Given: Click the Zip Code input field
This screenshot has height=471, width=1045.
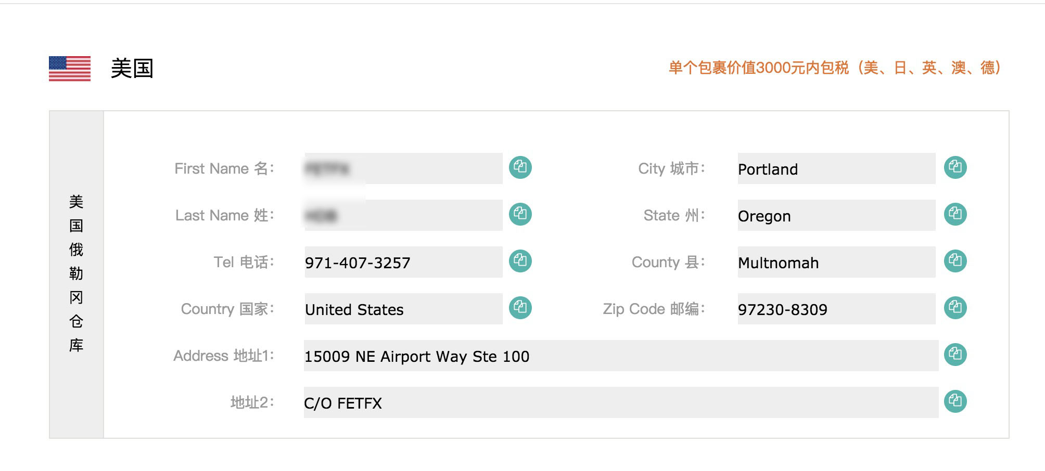Looking at the screenshot, I should (836, 309).
